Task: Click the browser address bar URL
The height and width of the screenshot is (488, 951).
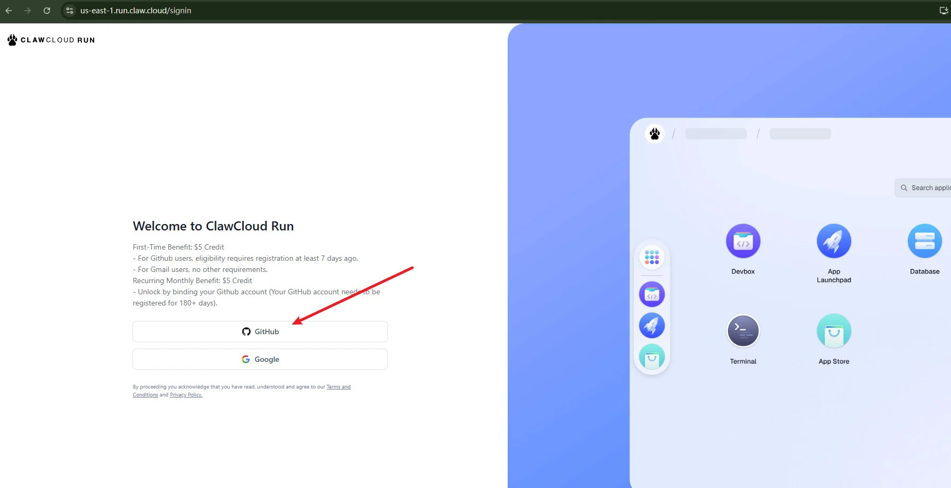Action: 136,11
